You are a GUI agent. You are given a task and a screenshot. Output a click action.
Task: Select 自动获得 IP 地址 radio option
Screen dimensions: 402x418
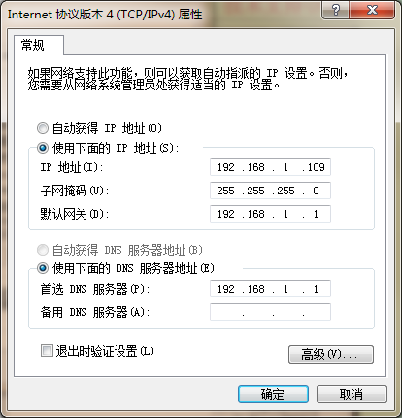tap(43, 128)
